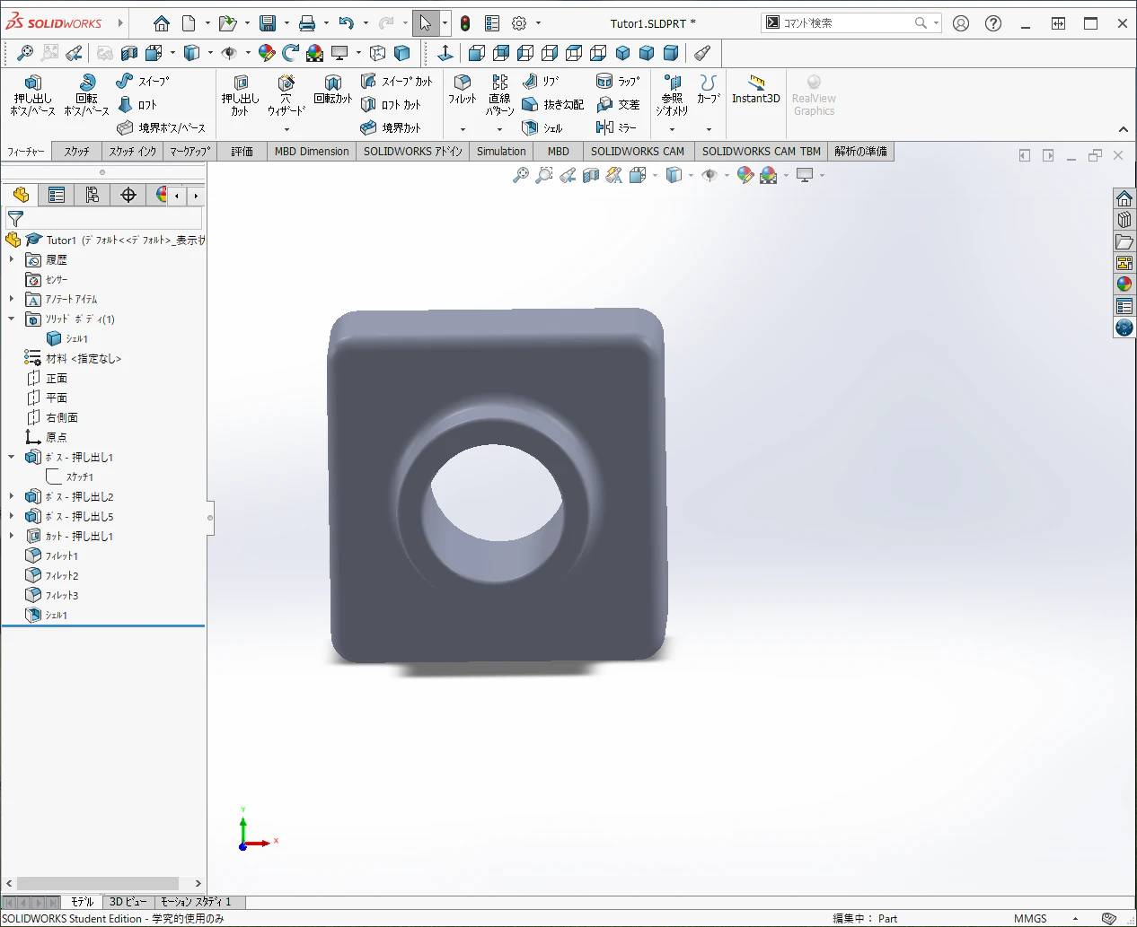Open the Fillet tool dropdown arrow

click(463, 129)
